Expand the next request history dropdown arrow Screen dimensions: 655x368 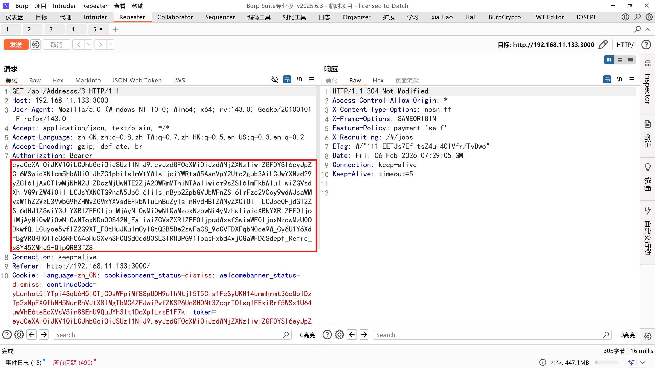click(110, 44)
